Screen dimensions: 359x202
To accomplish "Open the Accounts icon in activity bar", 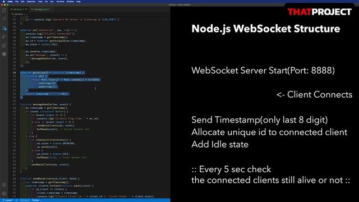I will (x=4, y=185).
